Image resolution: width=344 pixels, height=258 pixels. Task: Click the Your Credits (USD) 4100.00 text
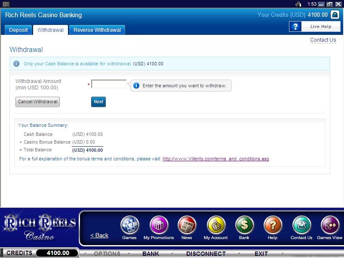pyautogui.click(x=292, y=15)
